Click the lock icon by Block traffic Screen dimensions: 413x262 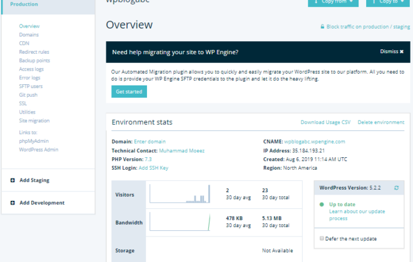click(x=322, y=27)
